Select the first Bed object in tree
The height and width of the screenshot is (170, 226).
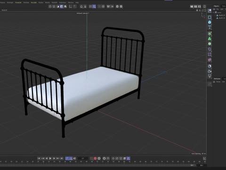pos(222,15)
